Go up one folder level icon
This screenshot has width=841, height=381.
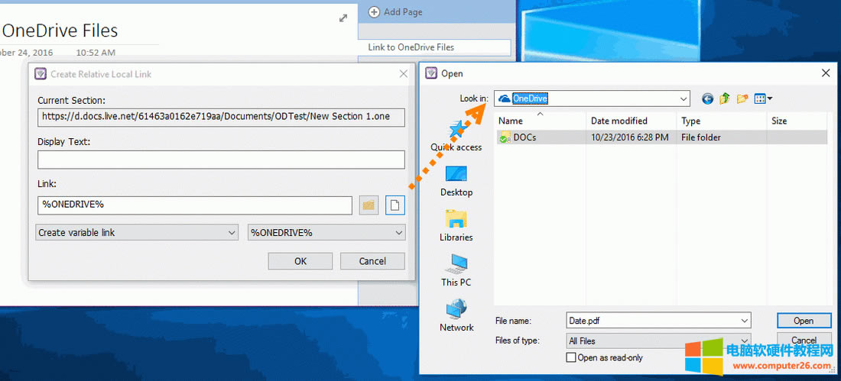coord(724,98)
